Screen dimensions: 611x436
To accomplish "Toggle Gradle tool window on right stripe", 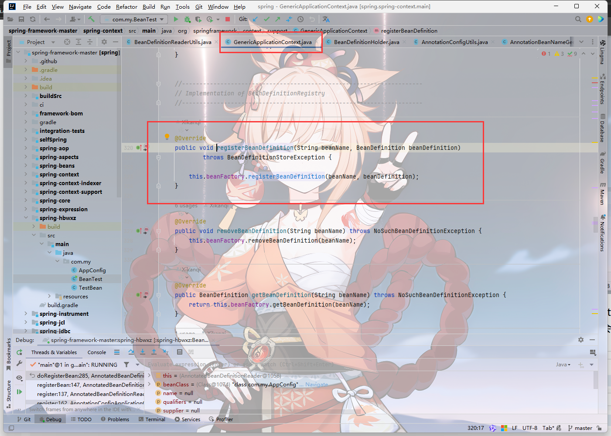I will point(602,162).
